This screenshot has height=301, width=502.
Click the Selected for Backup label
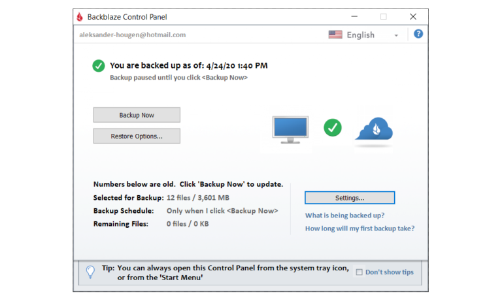[128, 198]
